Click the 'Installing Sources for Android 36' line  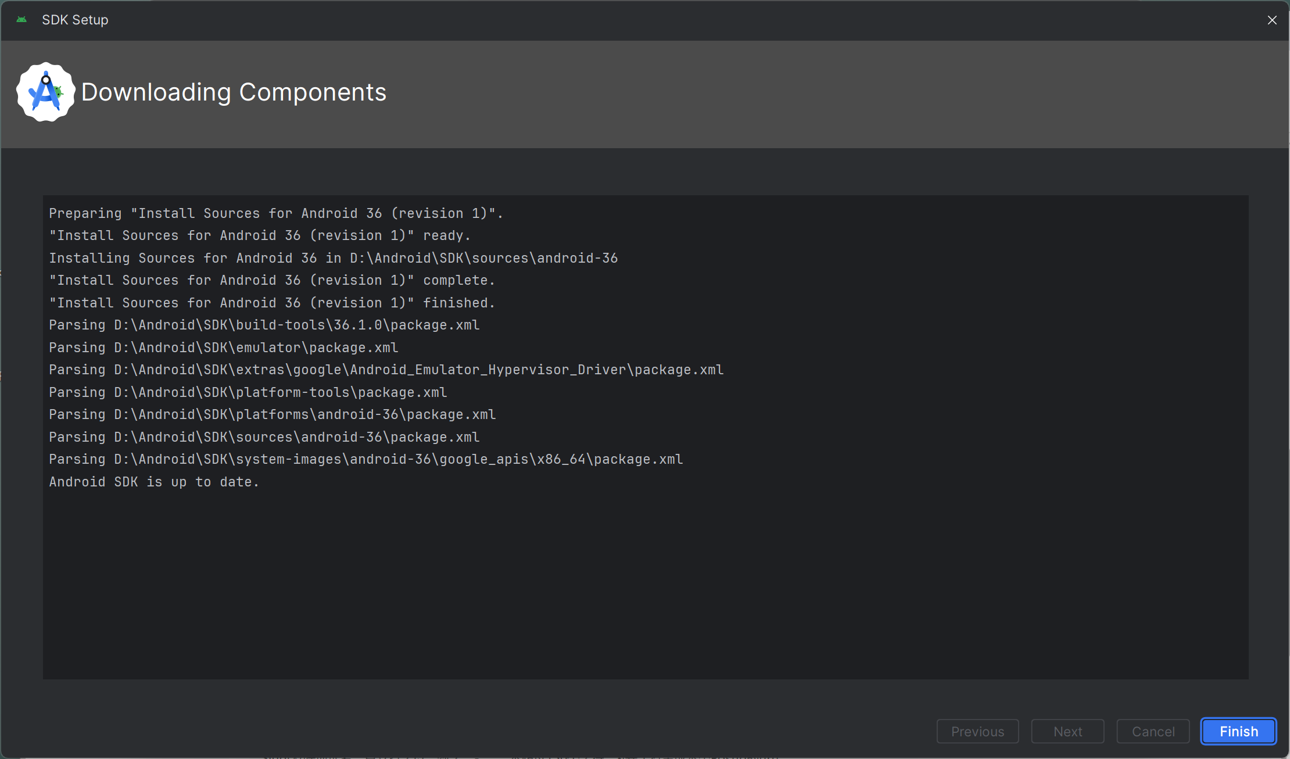coord(333,258)
